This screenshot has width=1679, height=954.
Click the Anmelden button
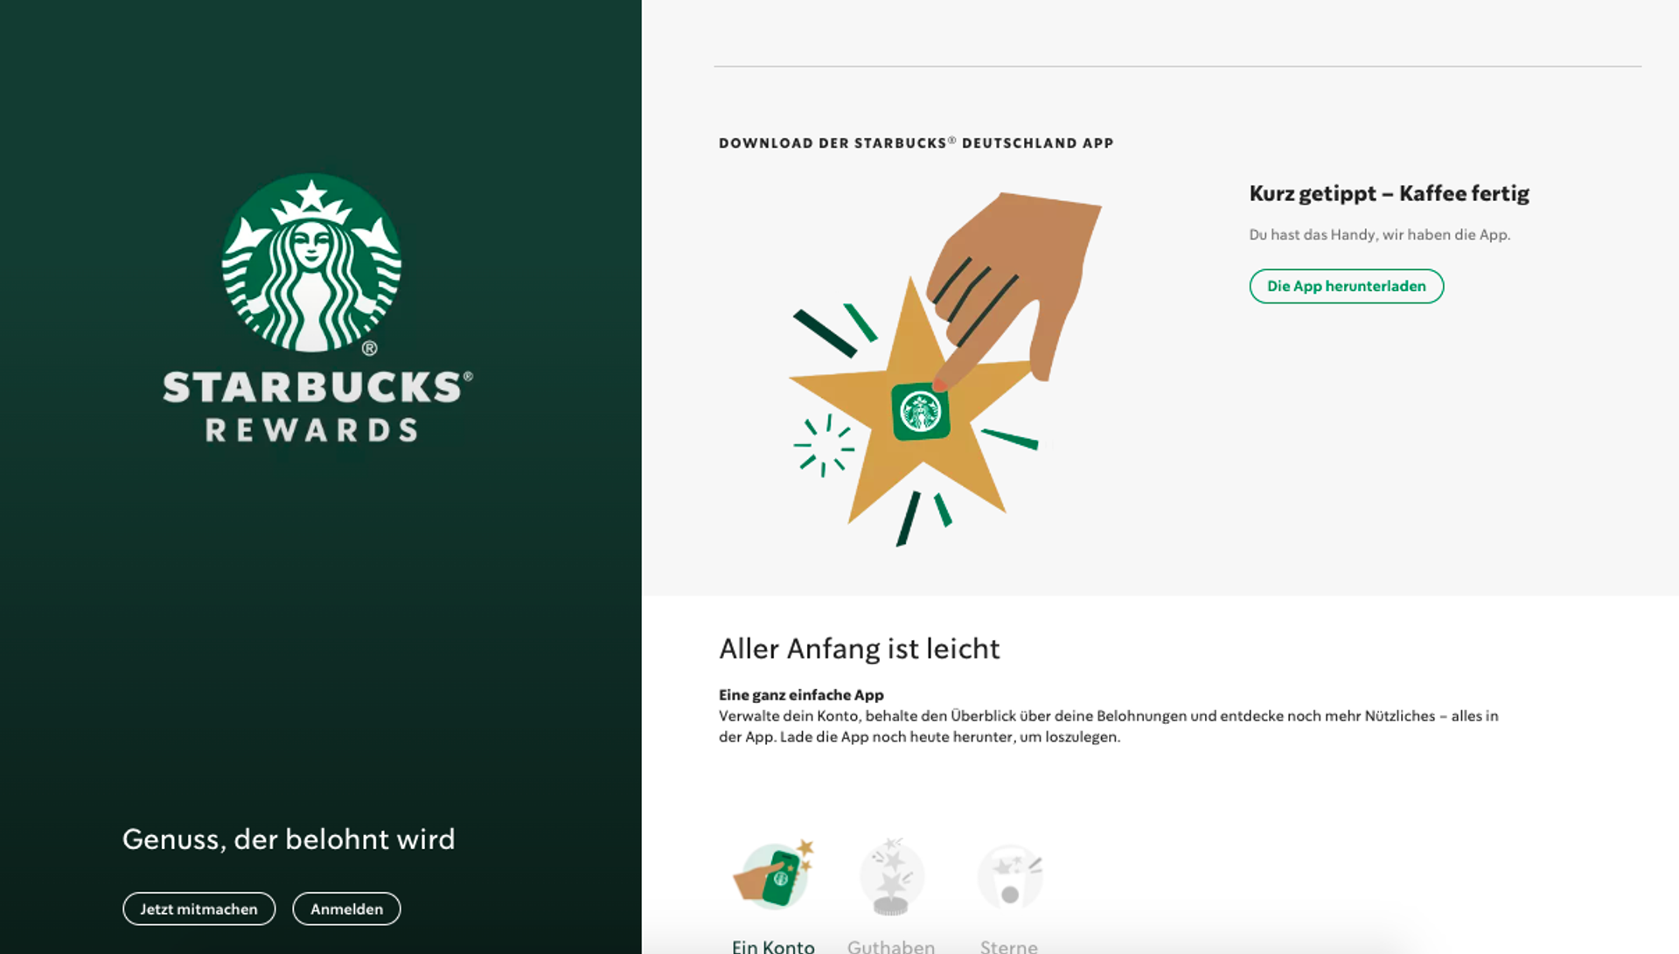346,909
